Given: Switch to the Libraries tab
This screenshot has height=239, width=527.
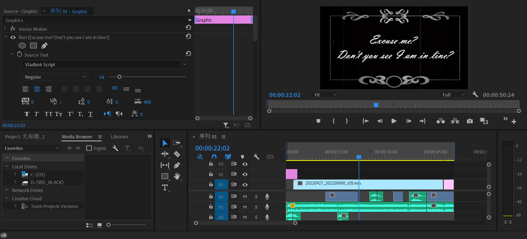Looking at the screenshot, I should (120, 137).
